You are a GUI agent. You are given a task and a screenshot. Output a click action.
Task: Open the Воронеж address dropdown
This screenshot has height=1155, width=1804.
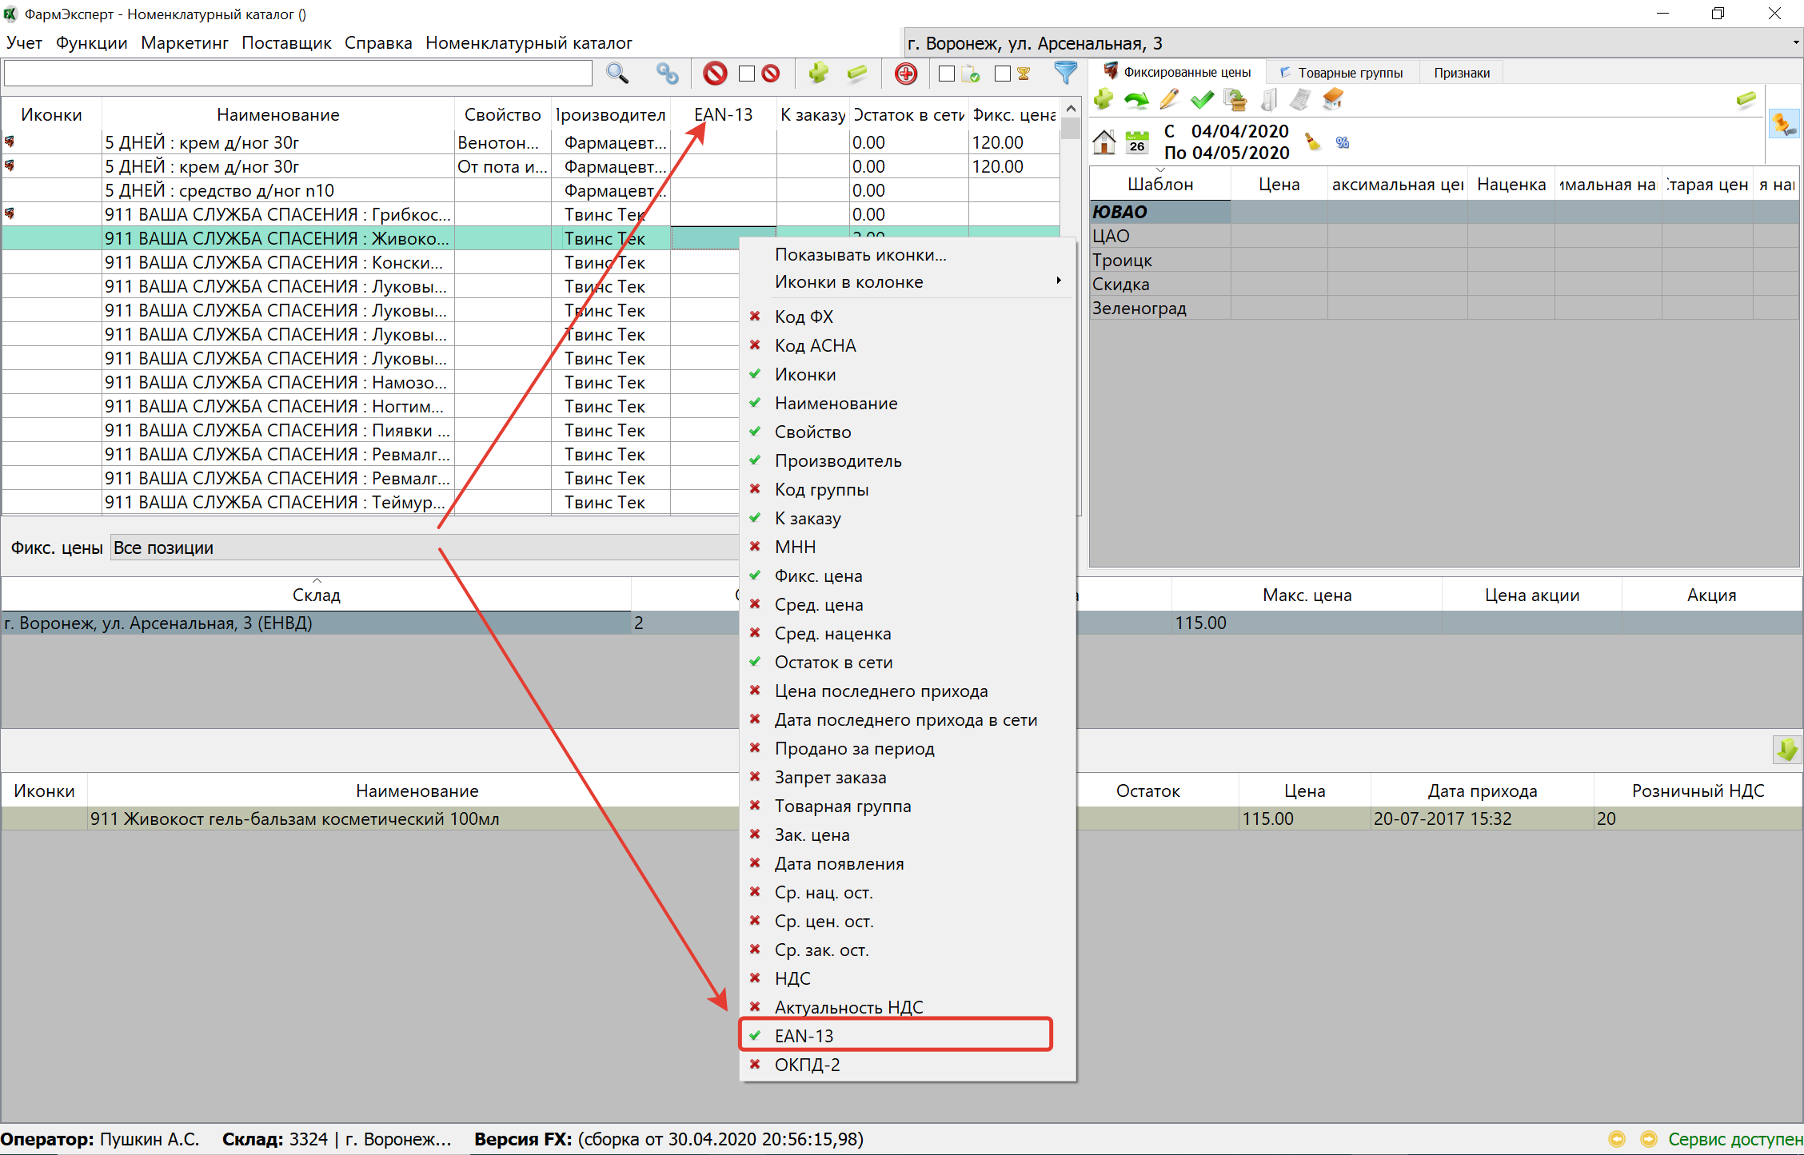[x=1795, y=43]
